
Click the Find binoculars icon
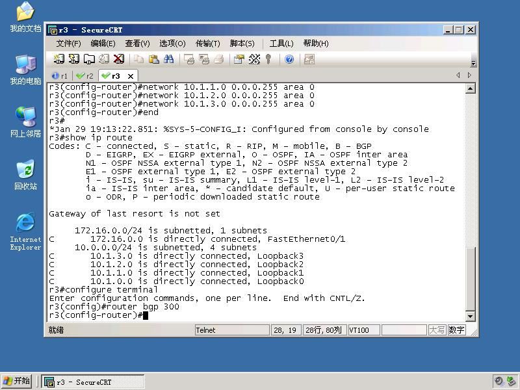169,59
